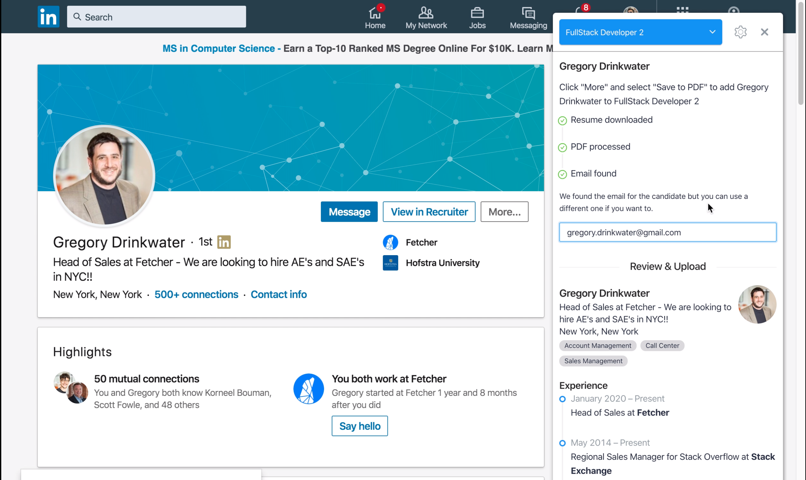Click the gold LinkedIn badge next to Gregory's name
Viewport: 806px width, 480px height.
coord(223,242)
